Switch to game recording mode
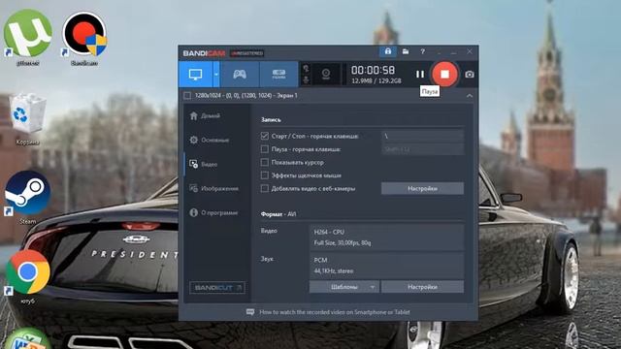The width and height of the screenshot is (621, 349). 240,74
